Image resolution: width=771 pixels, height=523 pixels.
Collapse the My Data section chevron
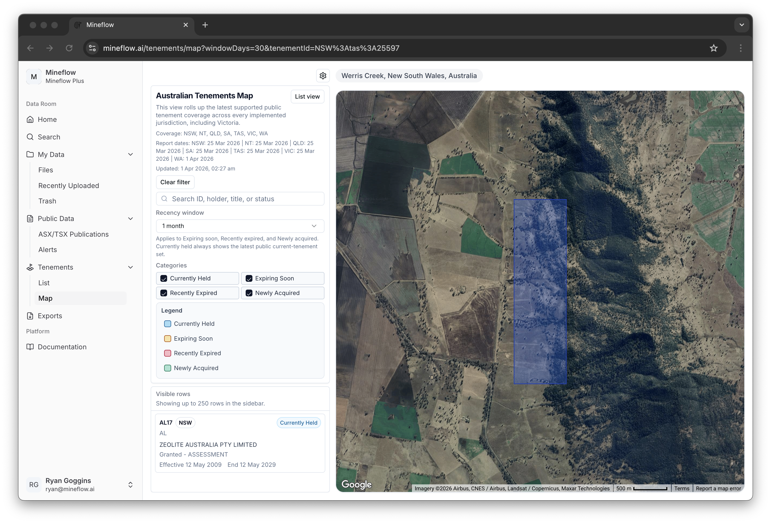coord(130,155)
